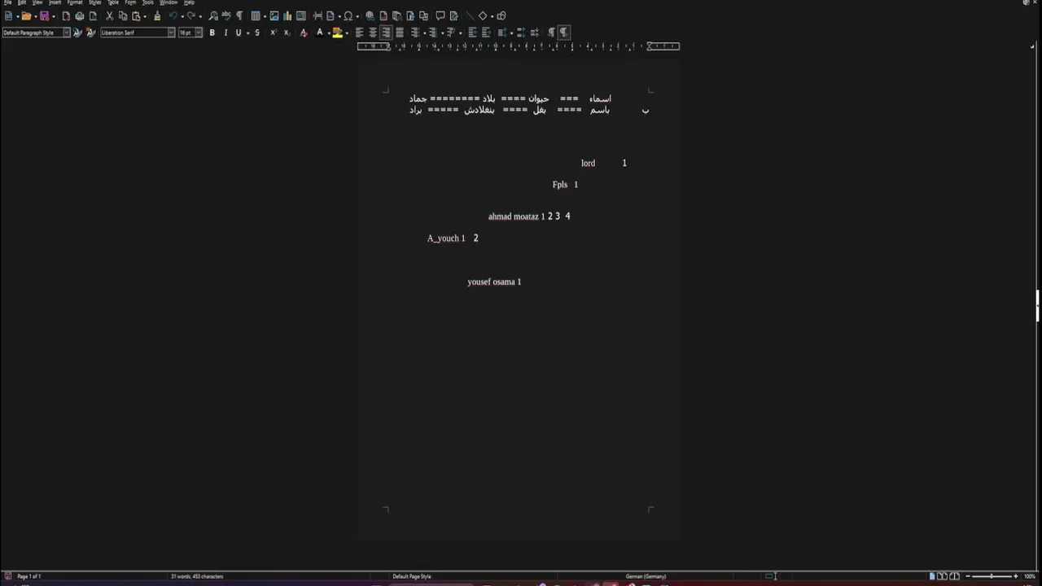Open the View menu

pos(37,2)
